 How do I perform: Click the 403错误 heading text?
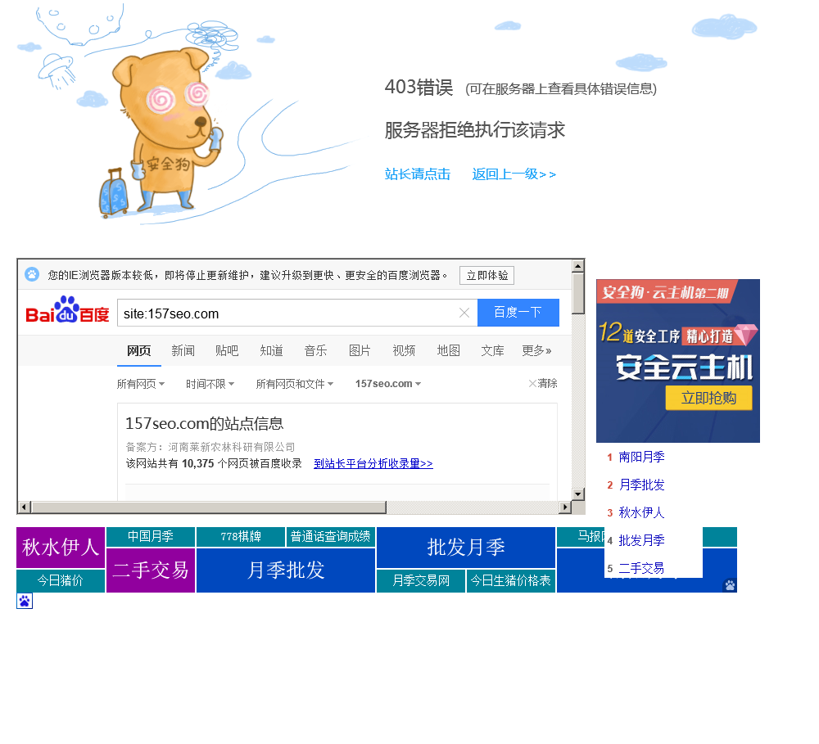click(419, 88)
